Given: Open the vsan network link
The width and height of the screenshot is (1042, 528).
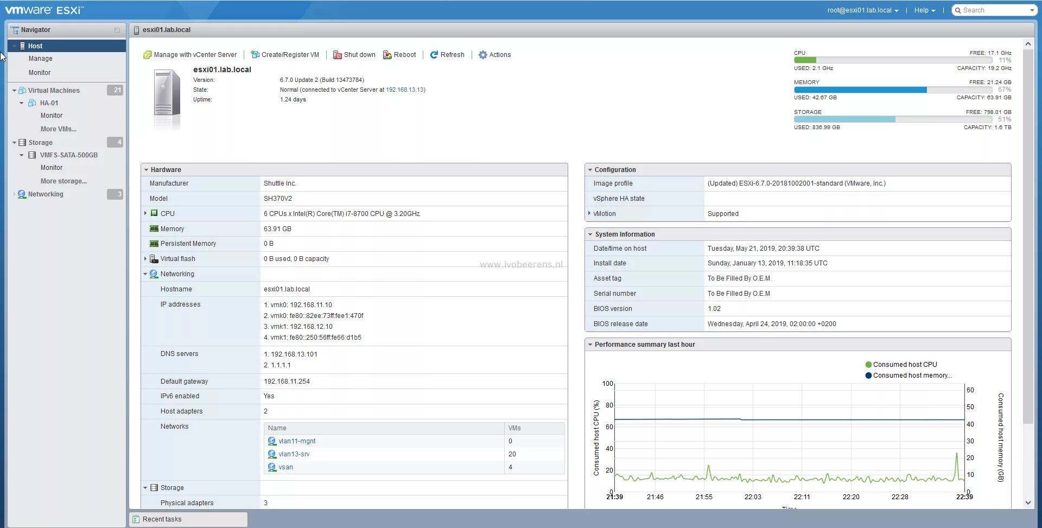Looking at the screenshot, I should click(x=286, y=467).
